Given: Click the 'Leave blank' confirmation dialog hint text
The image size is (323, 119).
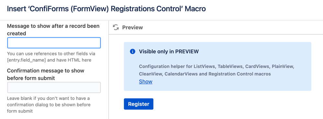Looking at the screenshot, I should [49, 105].
